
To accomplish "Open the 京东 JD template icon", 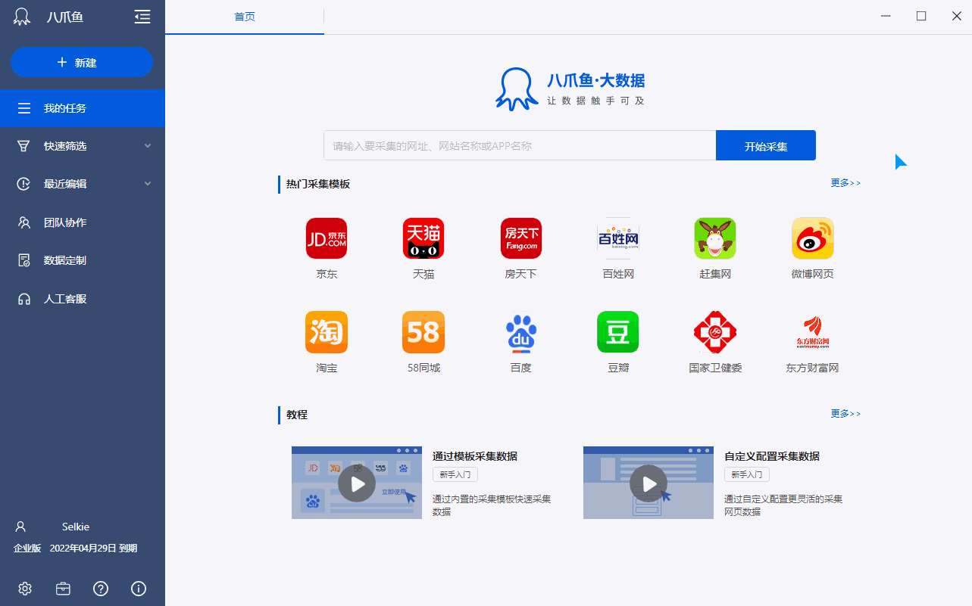I will 327,238.
